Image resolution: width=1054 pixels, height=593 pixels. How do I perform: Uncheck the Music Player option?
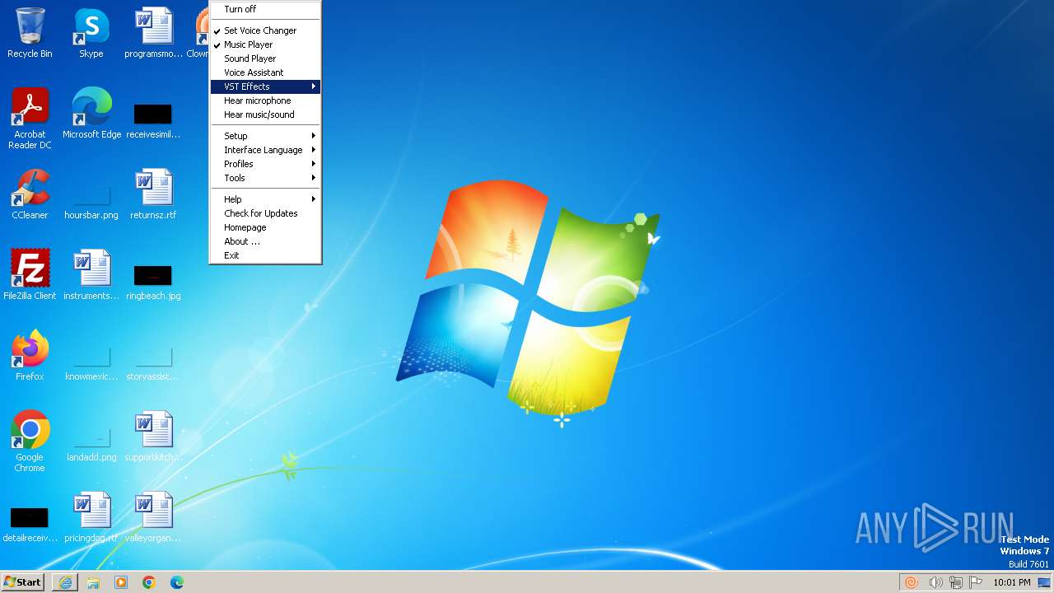tap(265, 44)
